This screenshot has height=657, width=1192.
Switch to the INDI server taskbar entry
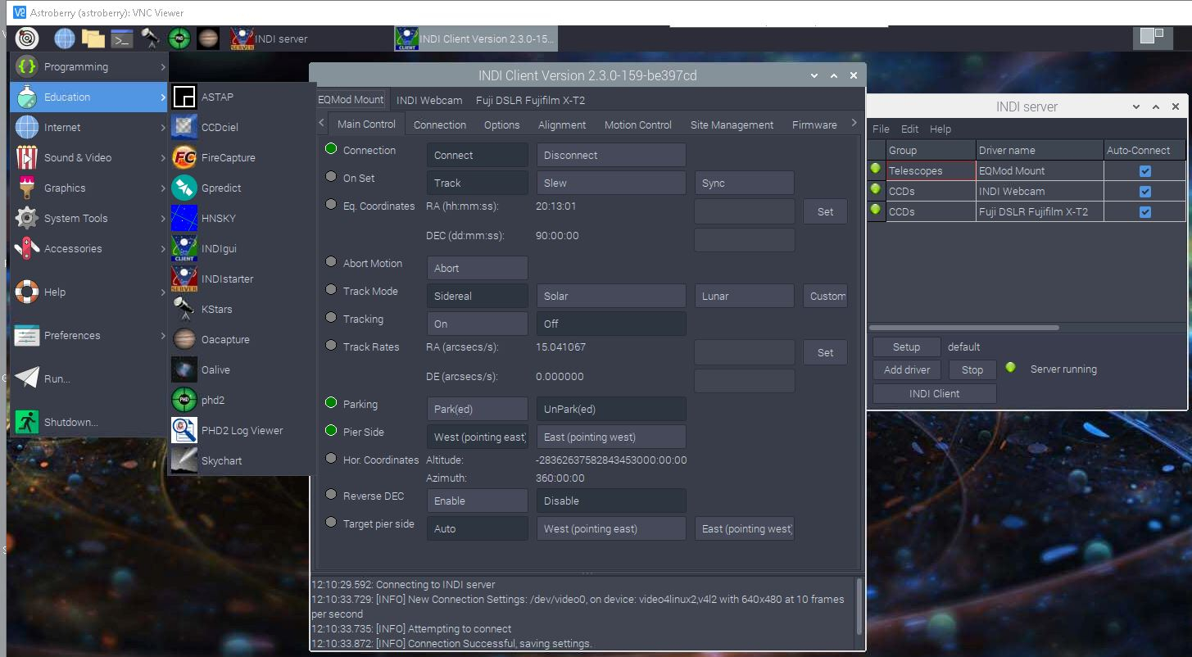point(308,39)
